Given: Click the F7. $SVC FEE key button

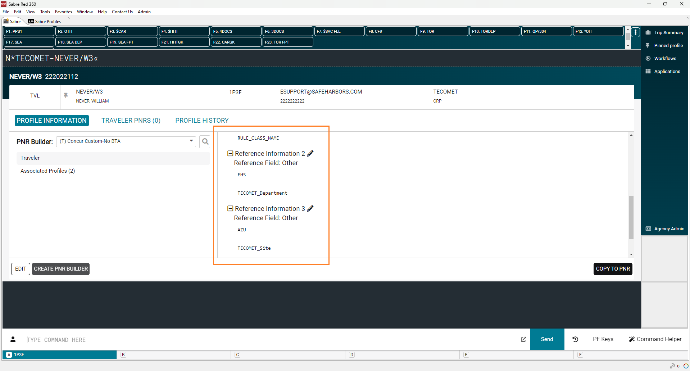Looking at the screenshot, I should (x=340, y=31).
